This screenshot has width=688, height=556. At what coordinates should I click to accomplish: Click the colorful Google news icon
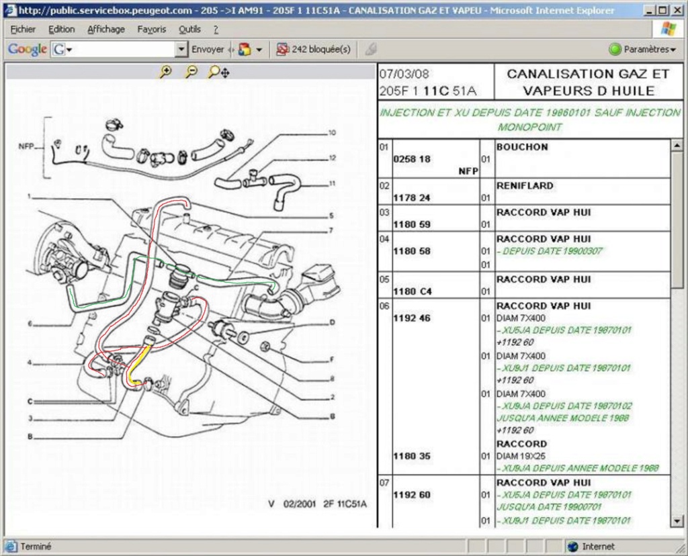245,50
